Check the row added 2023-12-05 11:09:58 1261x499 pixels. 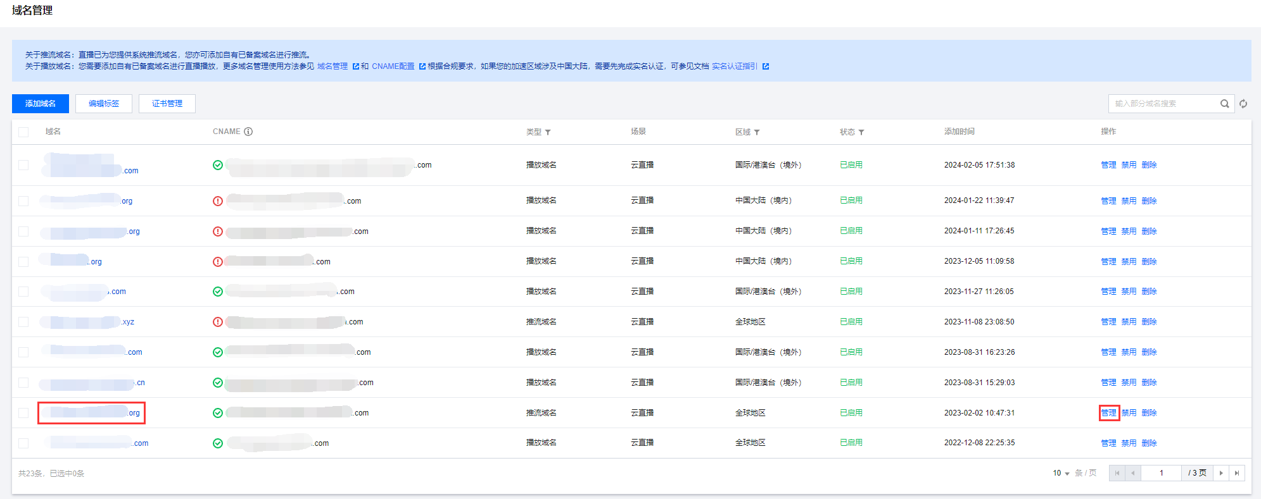[23, 262]
